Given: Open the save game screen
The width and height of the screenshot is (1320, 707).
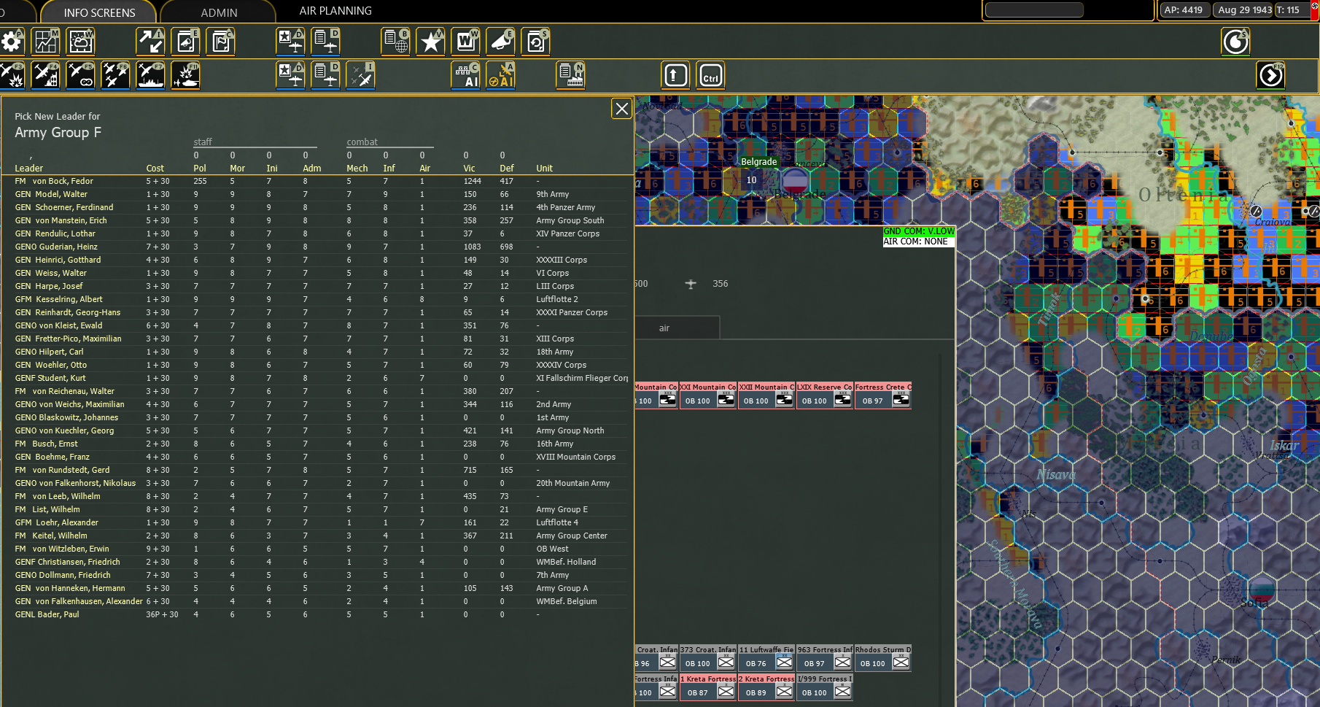Looking at the screenshot, I should 536,42.
